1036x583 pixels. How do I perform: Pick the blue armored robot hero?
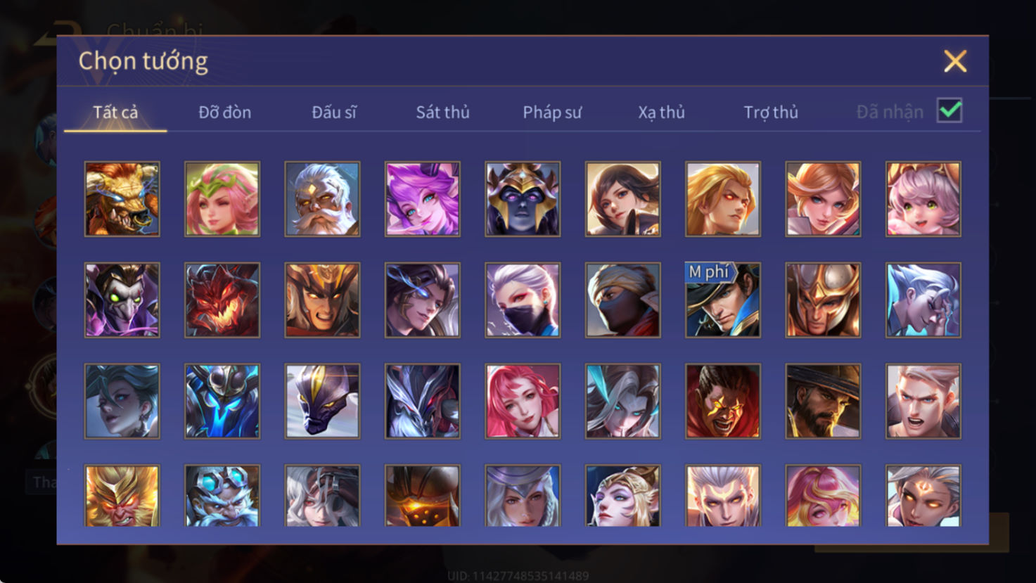point(222,402)
